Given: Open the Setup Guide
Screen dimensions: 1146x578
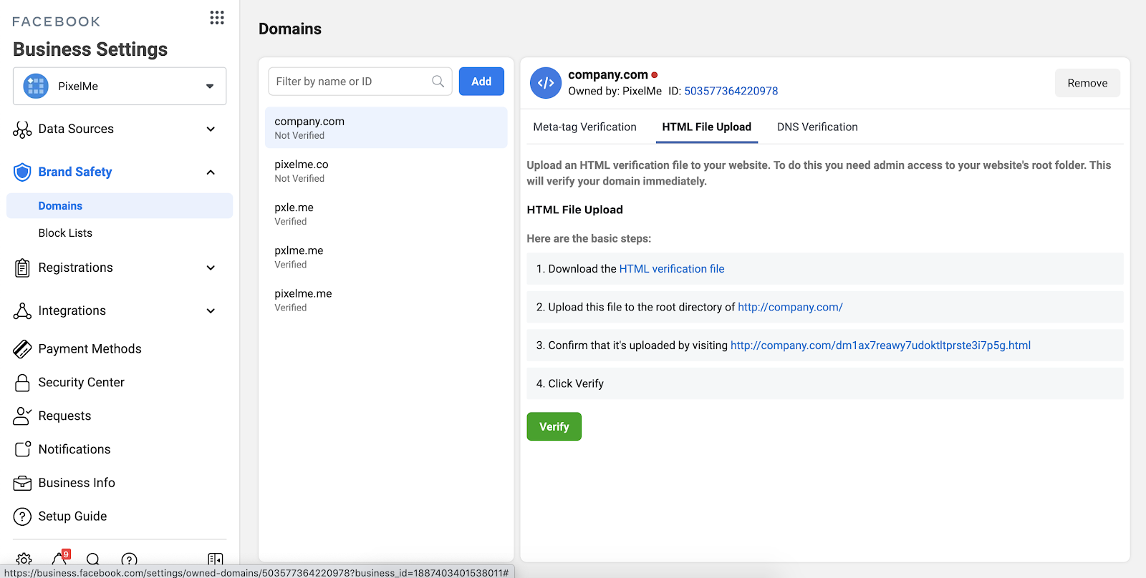Looking at the screenshot, I should click(x=72, y=516).
